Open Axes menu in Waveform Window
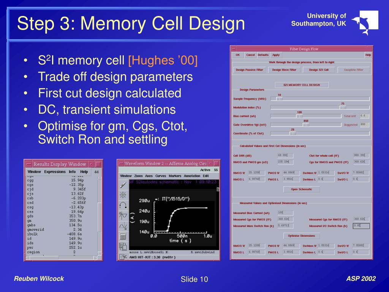 (149, 176)
